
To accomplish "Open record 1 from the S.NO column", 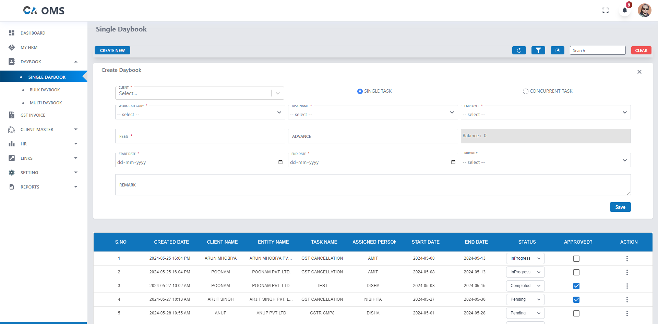I will click(x=119, y=258).
